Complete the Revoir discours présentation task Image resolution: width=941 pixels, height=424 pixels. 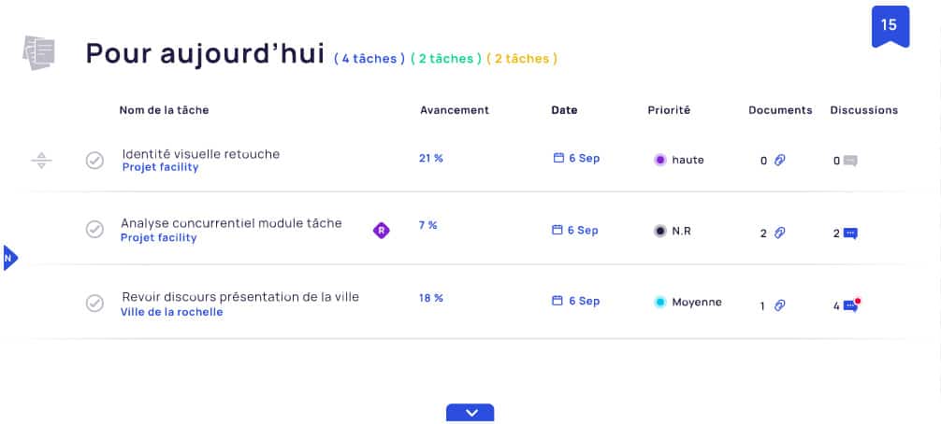94,303
